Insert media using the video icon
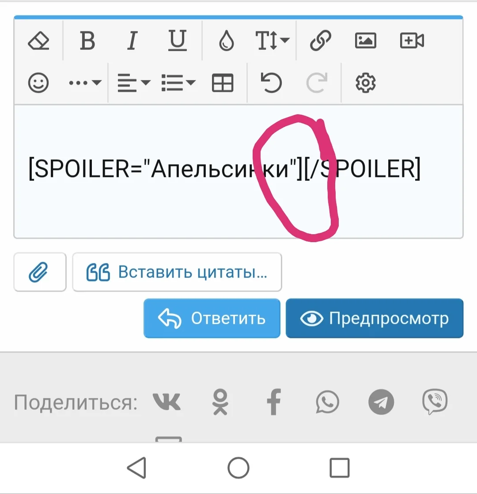477x494 pixels. point(411,41)
